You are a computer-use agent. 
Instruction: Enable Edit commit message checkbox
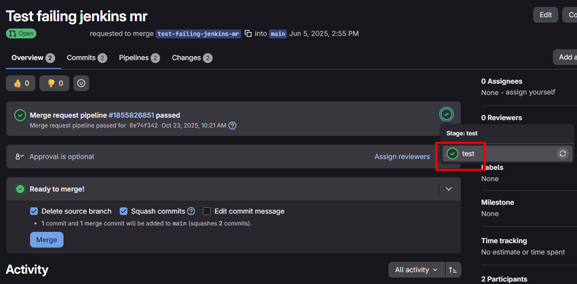pos(207,211)
